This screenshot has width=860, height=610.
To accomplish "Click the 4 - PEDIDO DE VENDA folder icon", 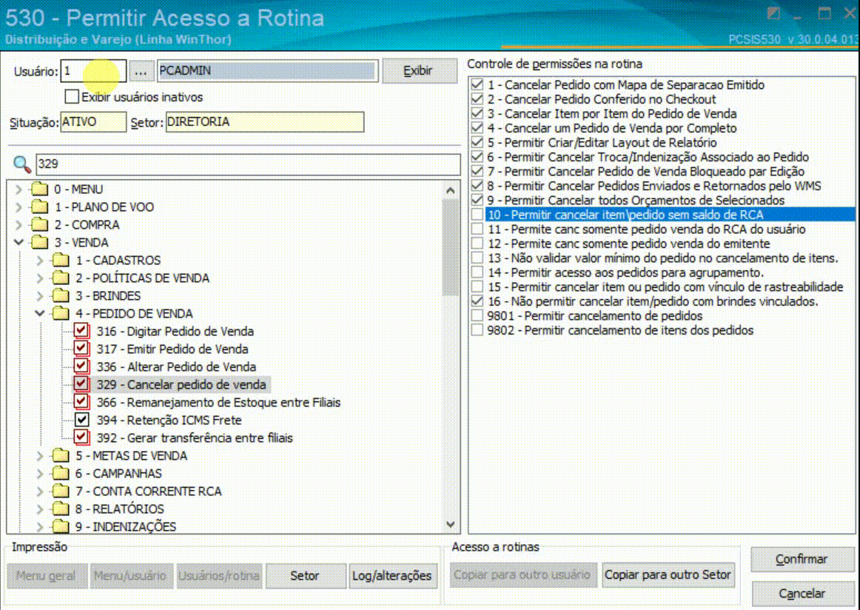I will pyautogui.click(x=61, y=313).
